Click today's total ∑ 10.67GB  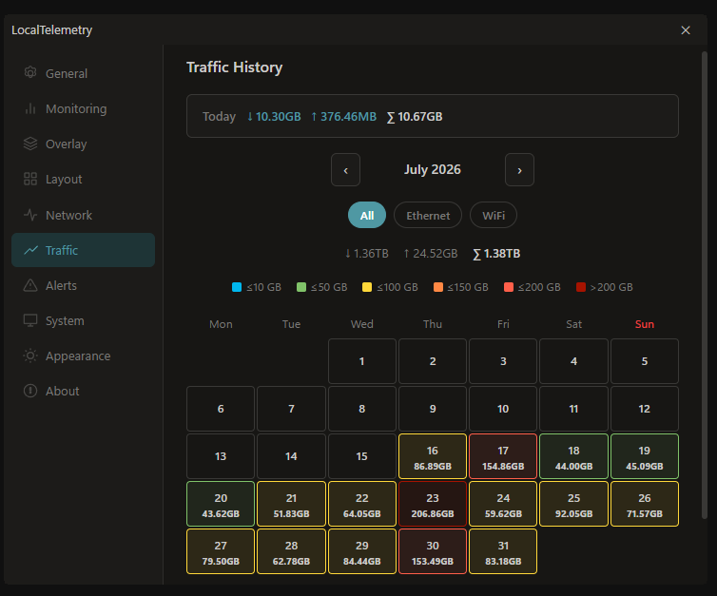(415, 117)
